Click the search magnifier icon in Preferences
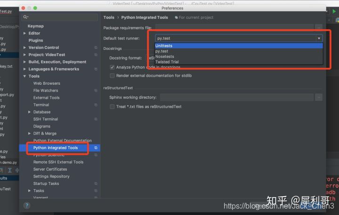 pyautogui.click(x=26, y=17)
